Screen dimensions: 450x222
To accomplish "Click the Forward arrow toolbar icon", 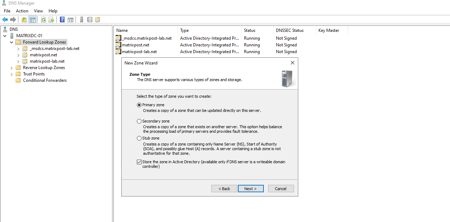I will [13, 20].
